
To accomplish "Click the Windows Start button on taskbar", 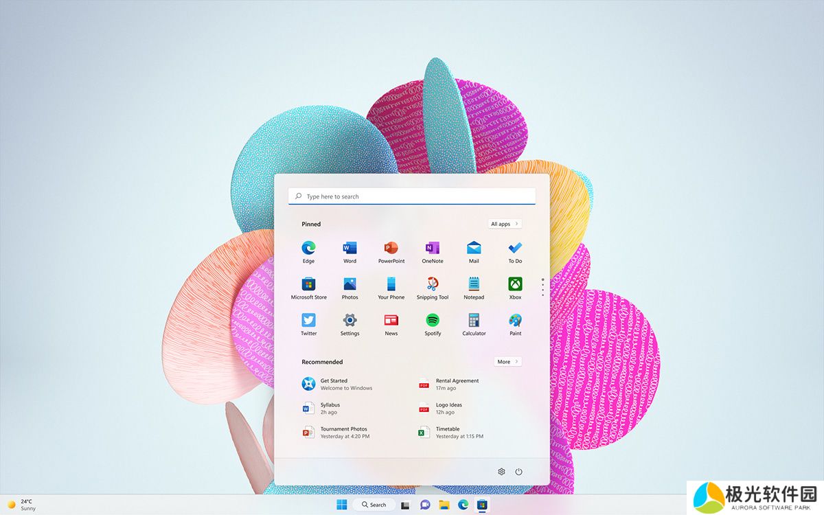I will [341, 505].
